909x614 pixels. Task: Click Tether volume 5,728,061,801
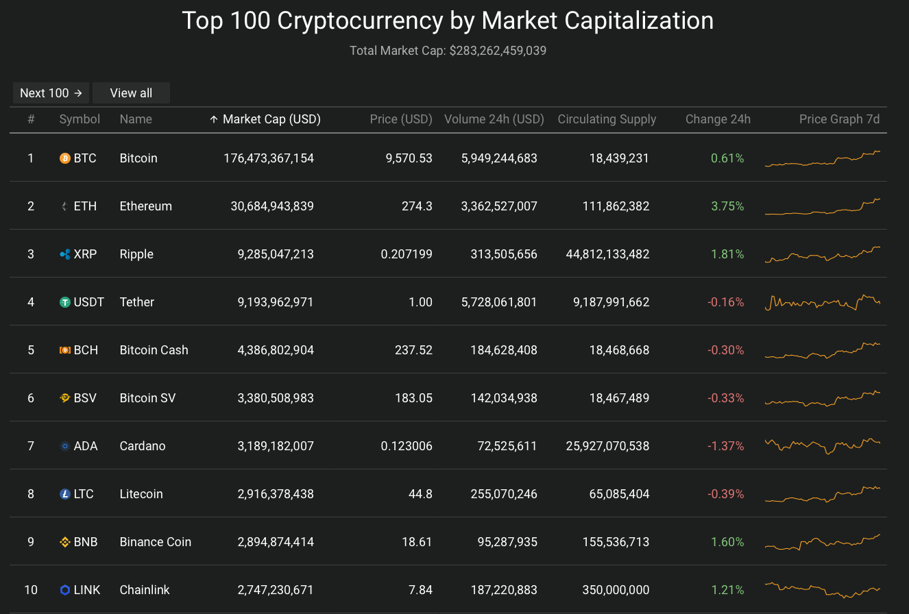click(500, 302)
